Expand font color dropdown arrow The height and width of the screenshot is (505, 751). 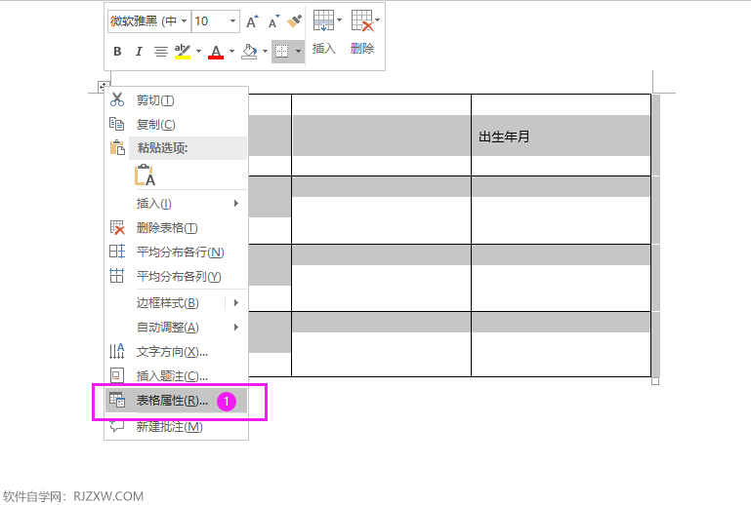pos(231,51)
